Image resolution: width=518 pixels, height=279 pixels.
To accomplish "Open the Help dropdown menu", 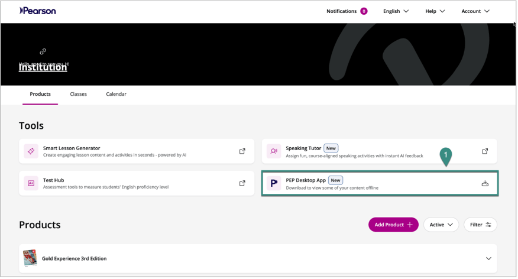I will (435, 11).
